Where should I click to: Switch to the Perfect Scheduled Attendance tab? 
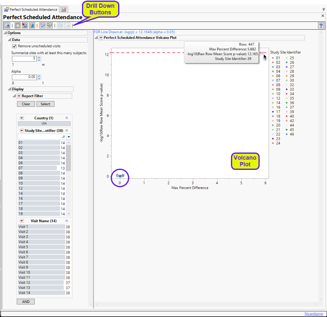[31, 9]
